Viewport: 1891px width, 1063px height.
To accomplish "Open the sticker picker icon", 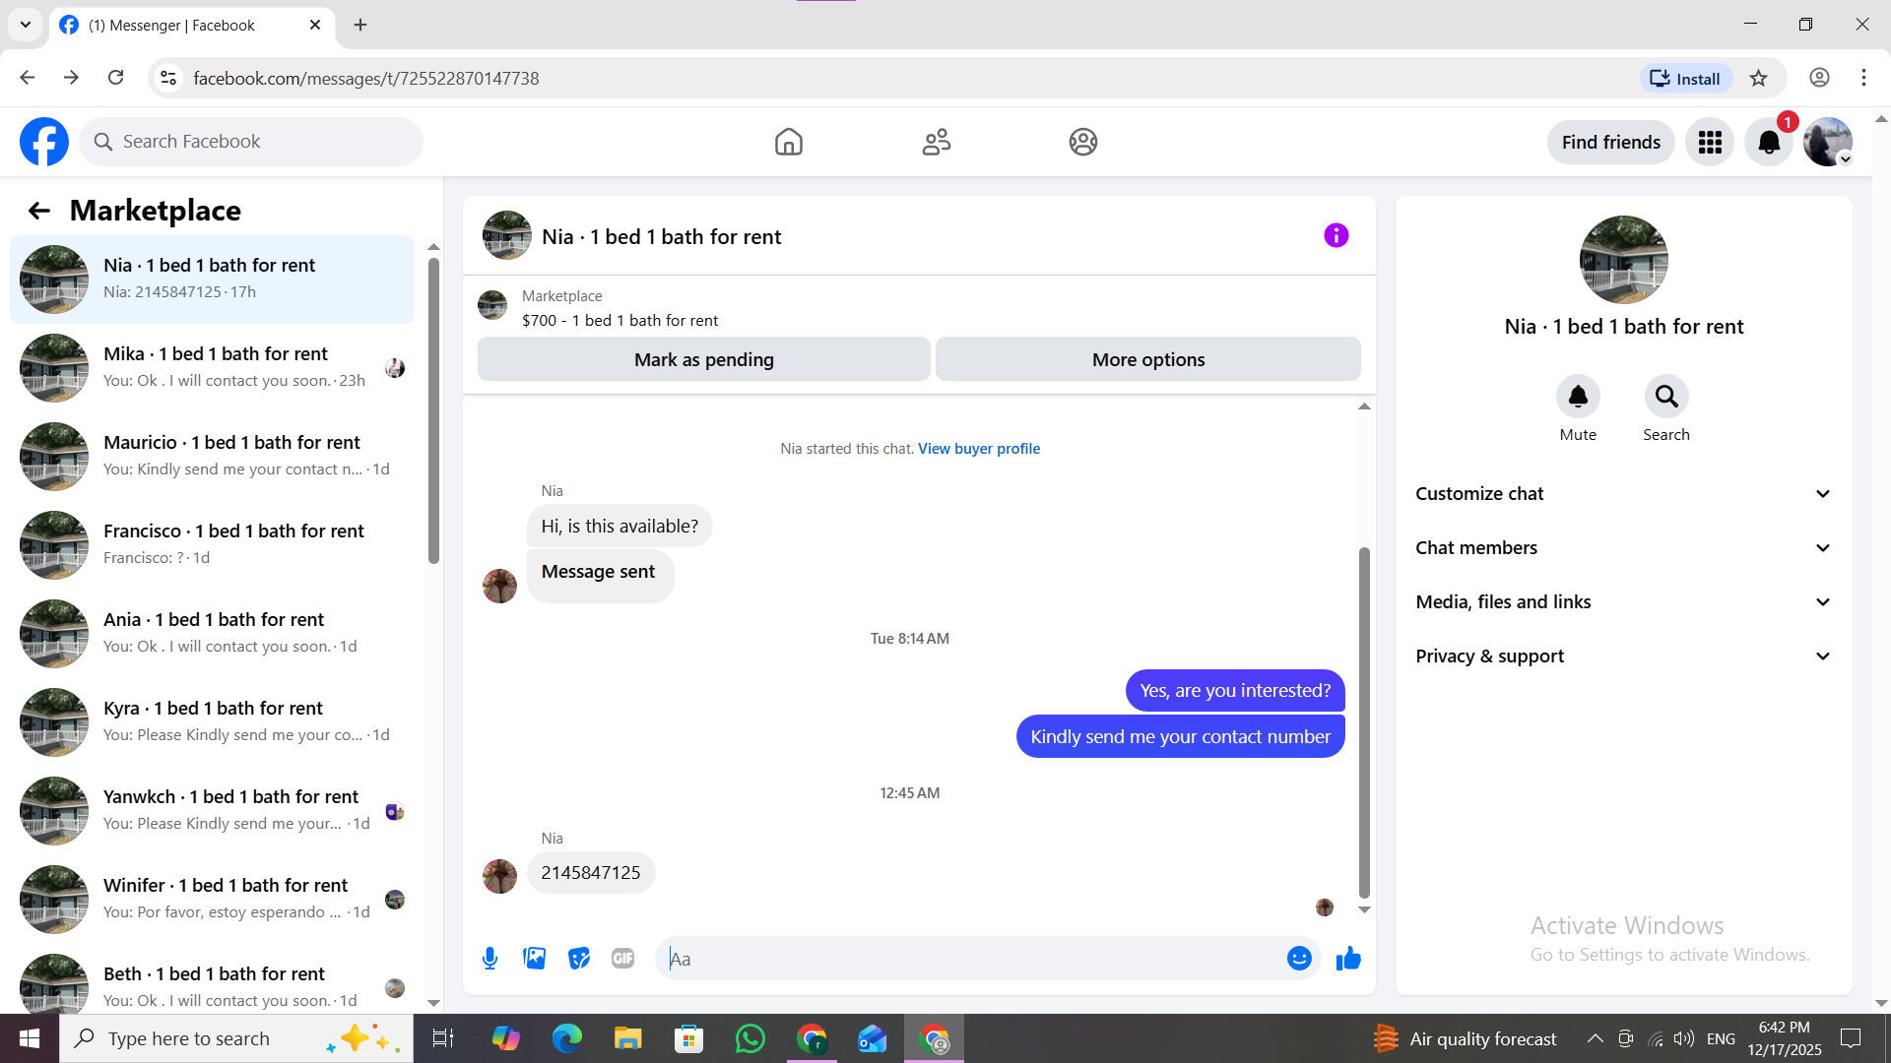I will click(x=579, y=958).
